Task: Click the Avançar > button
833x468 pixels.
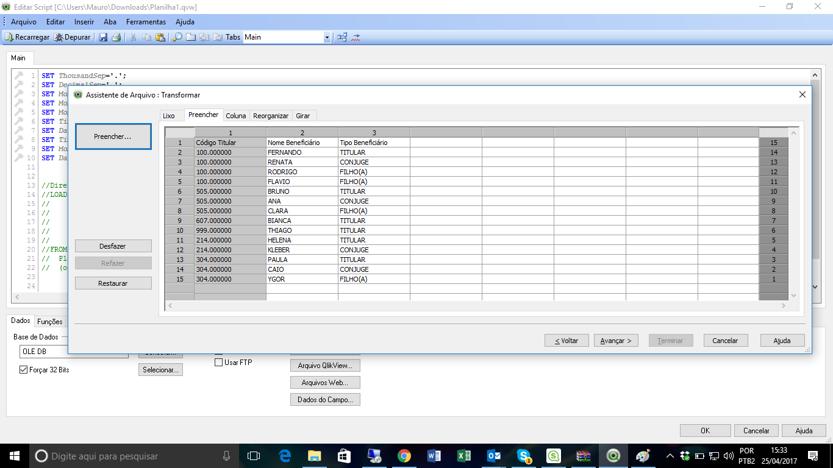Action: (x=616, y=341)
